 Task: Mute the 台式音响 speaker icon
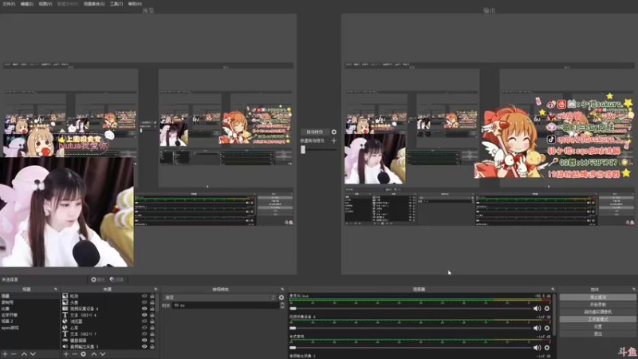click(x=537, y=348)
